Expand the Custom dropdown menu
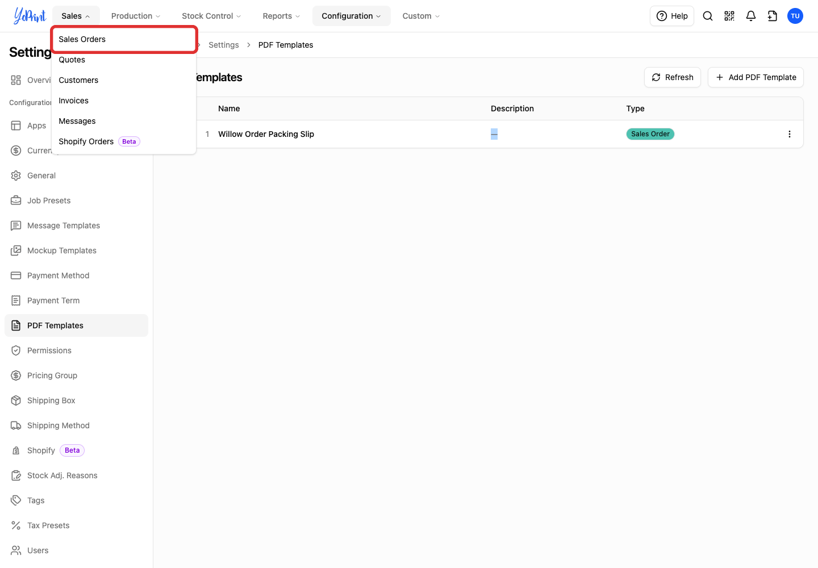The width and height of the screenshot is (818, 568). (421, 16)
